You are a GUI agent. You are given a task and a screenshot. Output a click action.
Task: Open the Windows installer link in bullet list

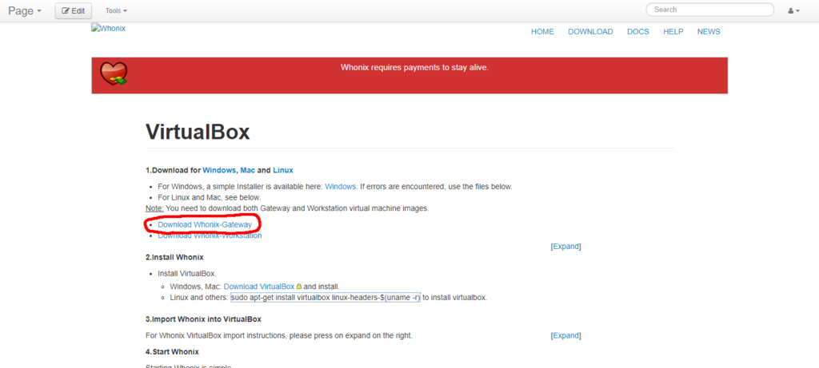coord(341,186)
